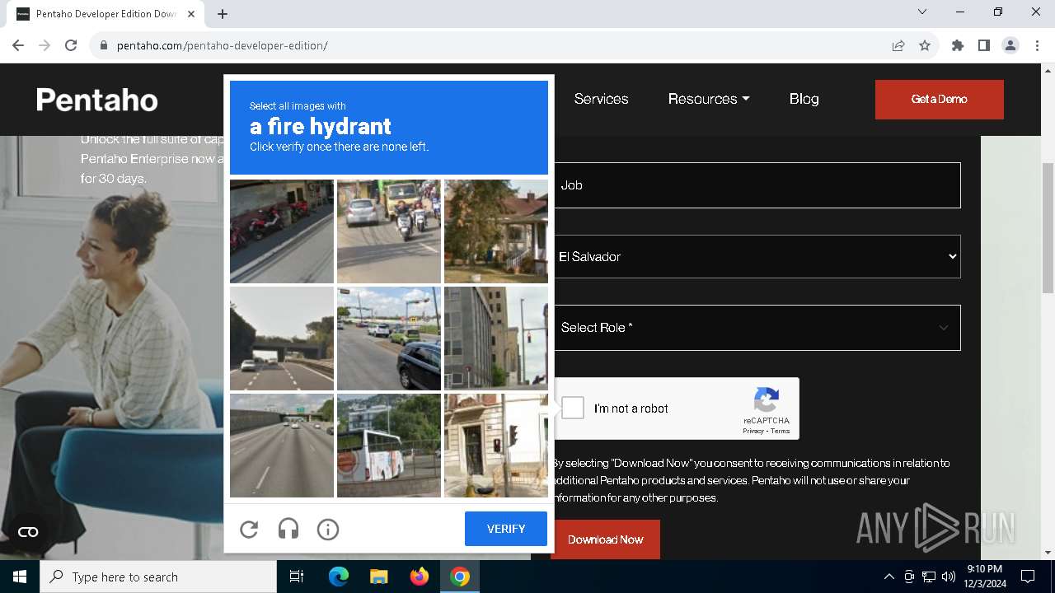Share this page icon in address bar

point(898,45)
